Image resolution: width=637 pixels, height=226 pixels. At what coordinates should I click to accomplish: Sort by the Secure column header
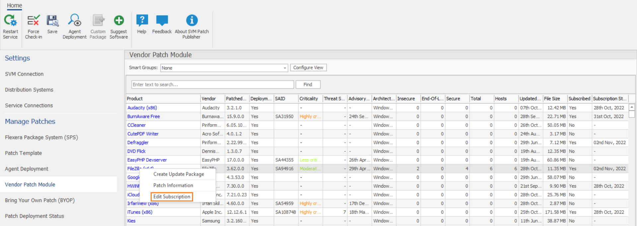[x=458, y=99]
